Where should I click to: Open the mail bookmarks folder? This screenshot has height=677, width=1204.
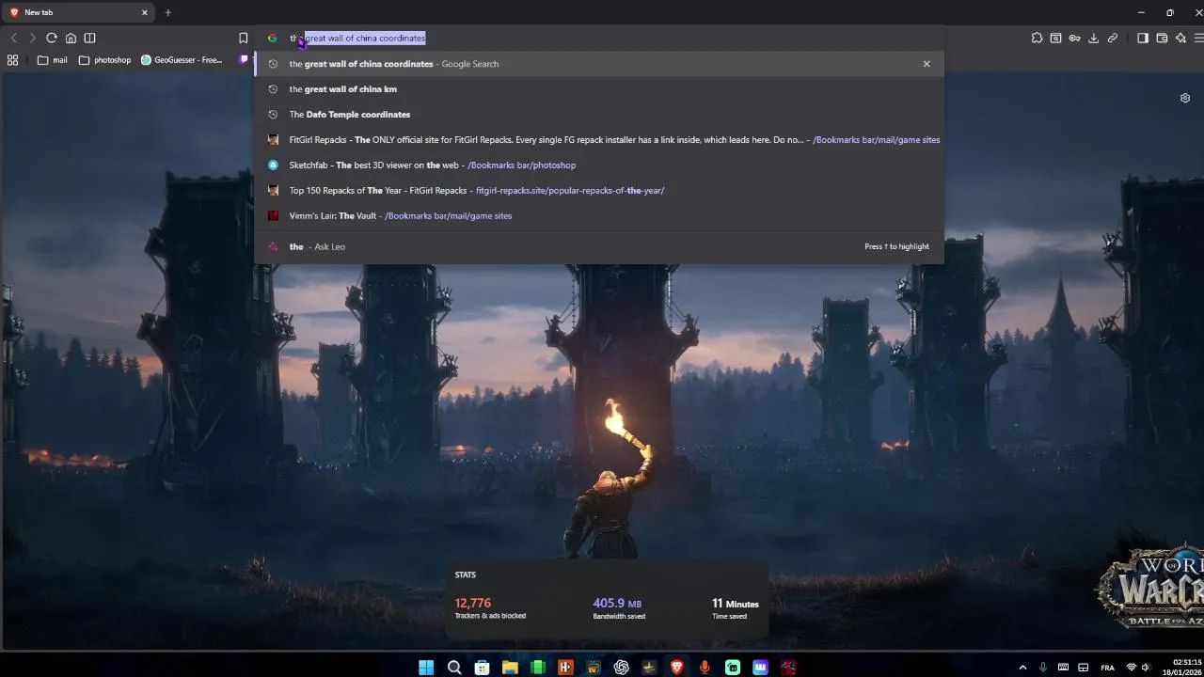pyautogui.click(x=53, y=59)
